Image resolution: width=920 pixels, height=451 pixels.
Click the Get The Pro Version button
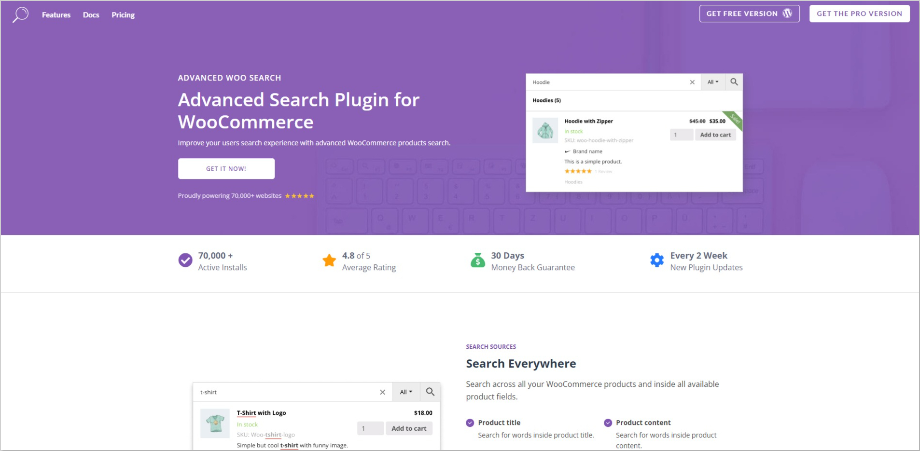[x=859, y=14]
